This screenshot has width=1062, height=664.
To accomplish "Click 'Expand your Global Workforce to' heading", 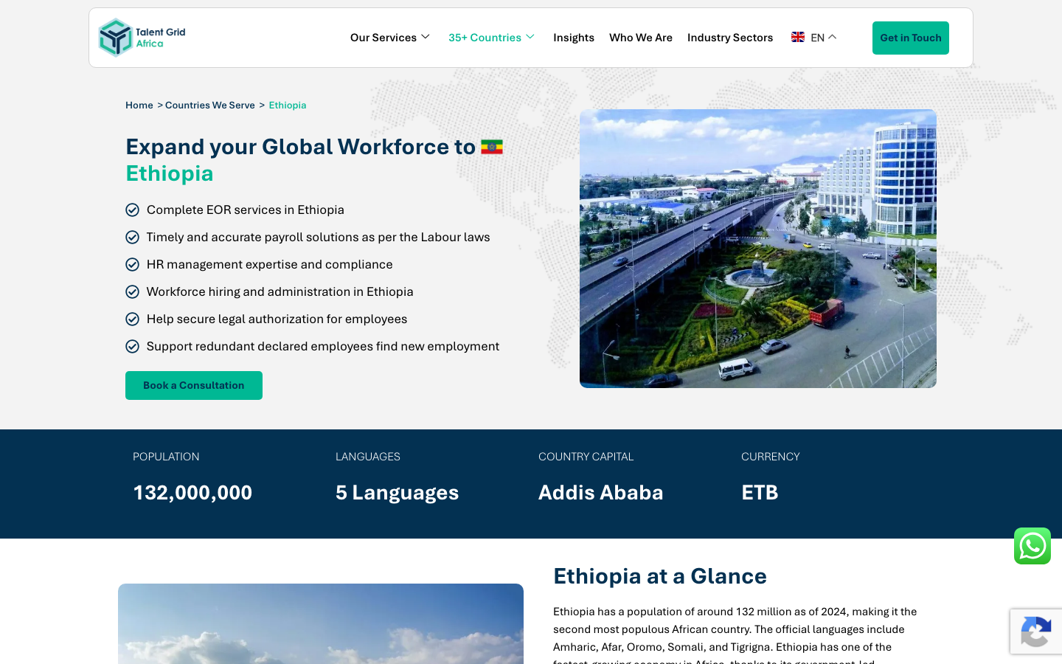I will point(300,147).
